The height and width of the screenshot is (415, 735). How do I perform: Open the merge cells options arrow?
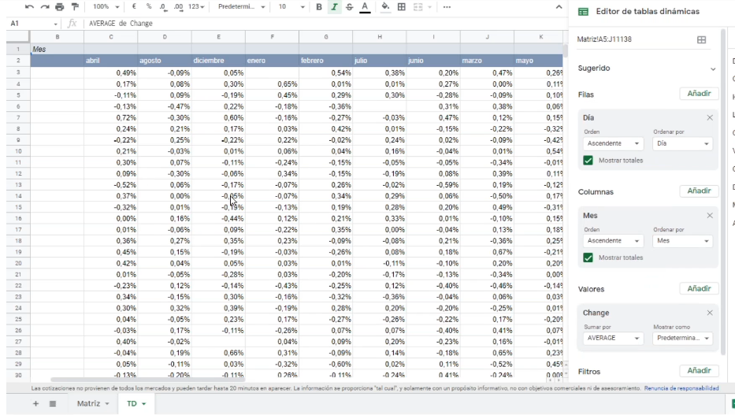pyautogui.click(x=429, y=7)
